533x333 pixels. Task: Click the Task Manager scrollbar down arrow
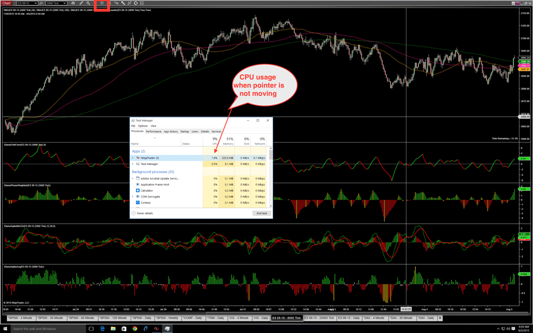click(x=270, y=205)
